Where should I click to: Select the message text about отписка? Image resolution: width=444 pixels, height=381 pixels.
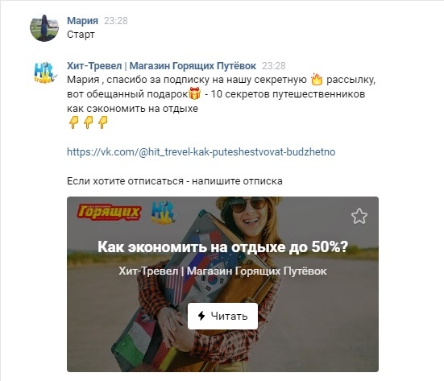click(x=175, y=181)
